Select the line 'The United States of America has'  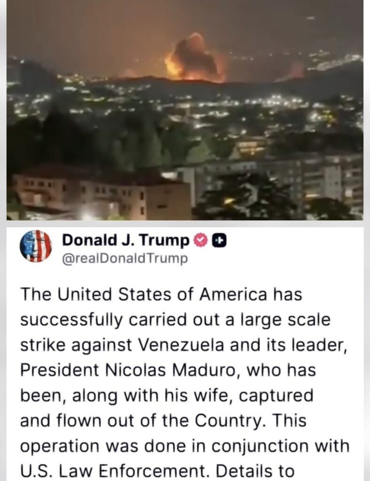pyautogui.click(x=161, y=294)
